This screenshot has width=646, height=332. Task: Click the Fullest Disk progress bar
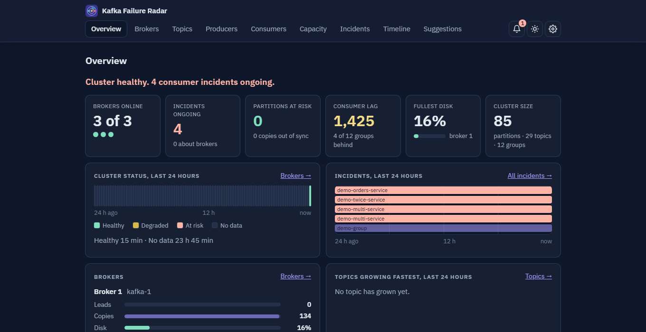tap(429, 136)
